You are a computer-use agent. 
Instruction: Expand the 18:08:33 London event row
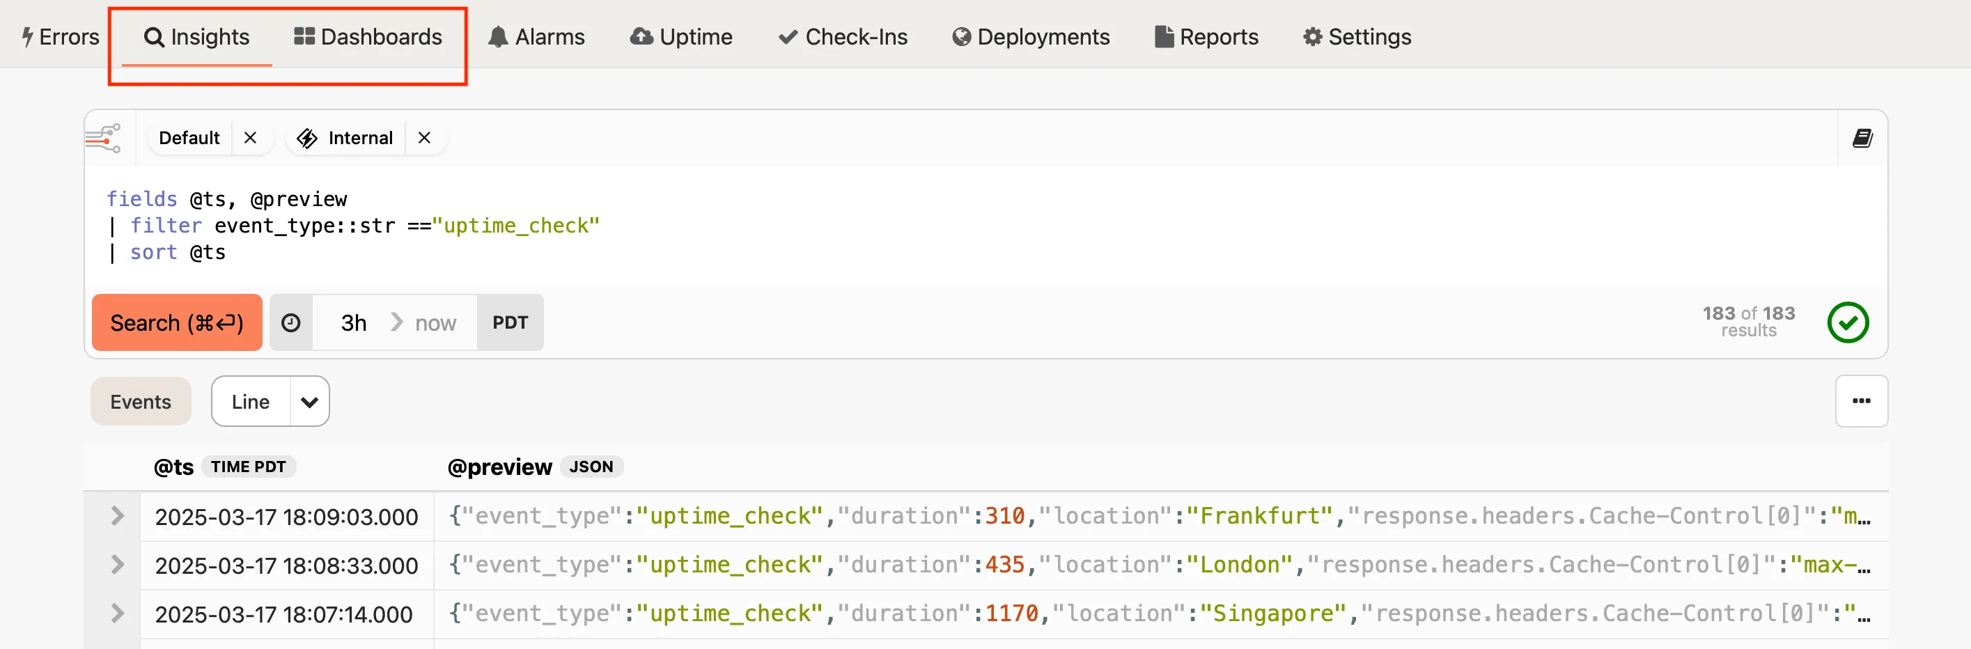pos(116,565)
